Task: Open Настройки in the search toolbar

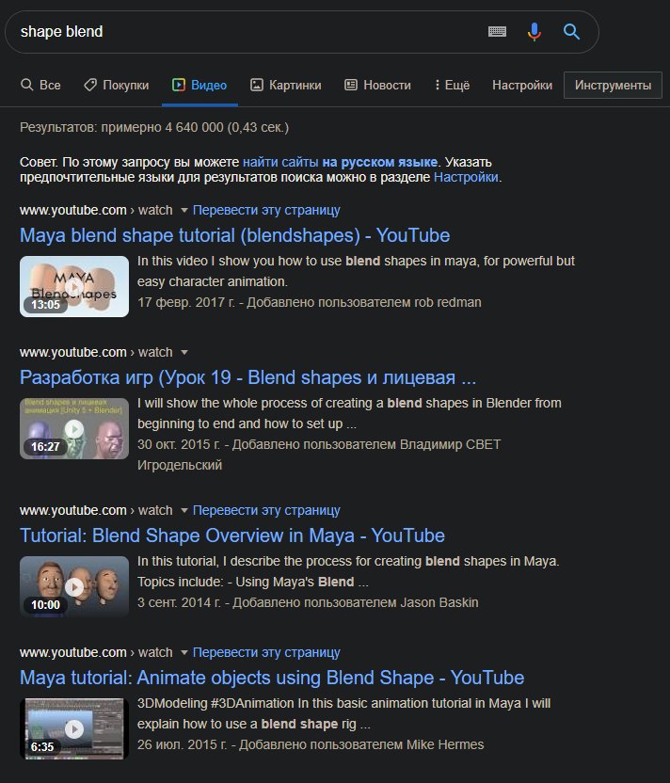Action: (x=522, y=85)
